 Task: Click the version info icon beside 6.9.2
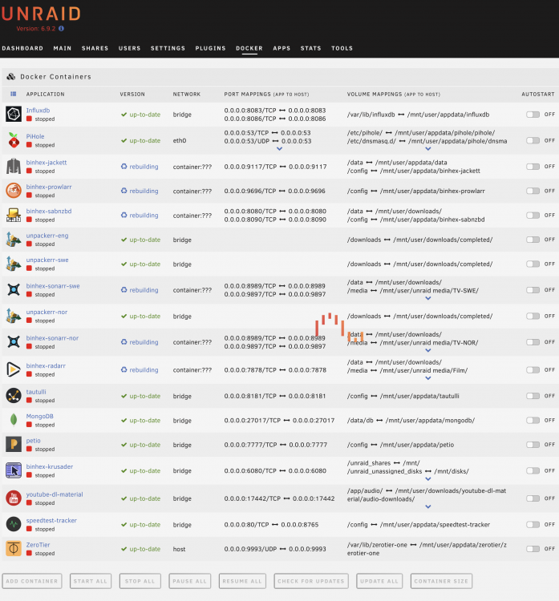(62, 28)
